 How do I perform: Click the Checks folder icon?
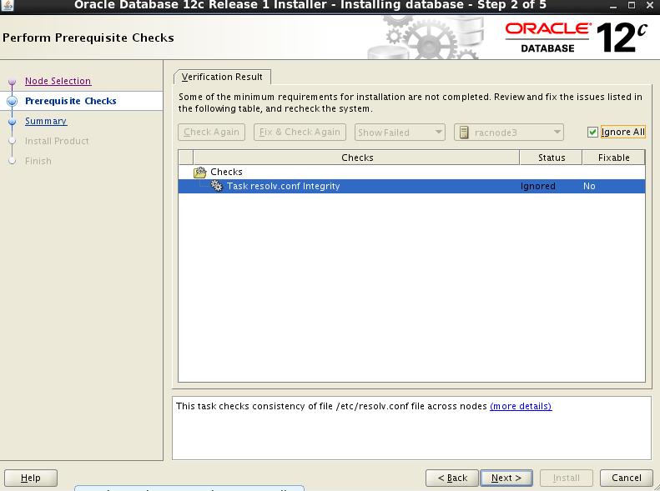(200, 172)
